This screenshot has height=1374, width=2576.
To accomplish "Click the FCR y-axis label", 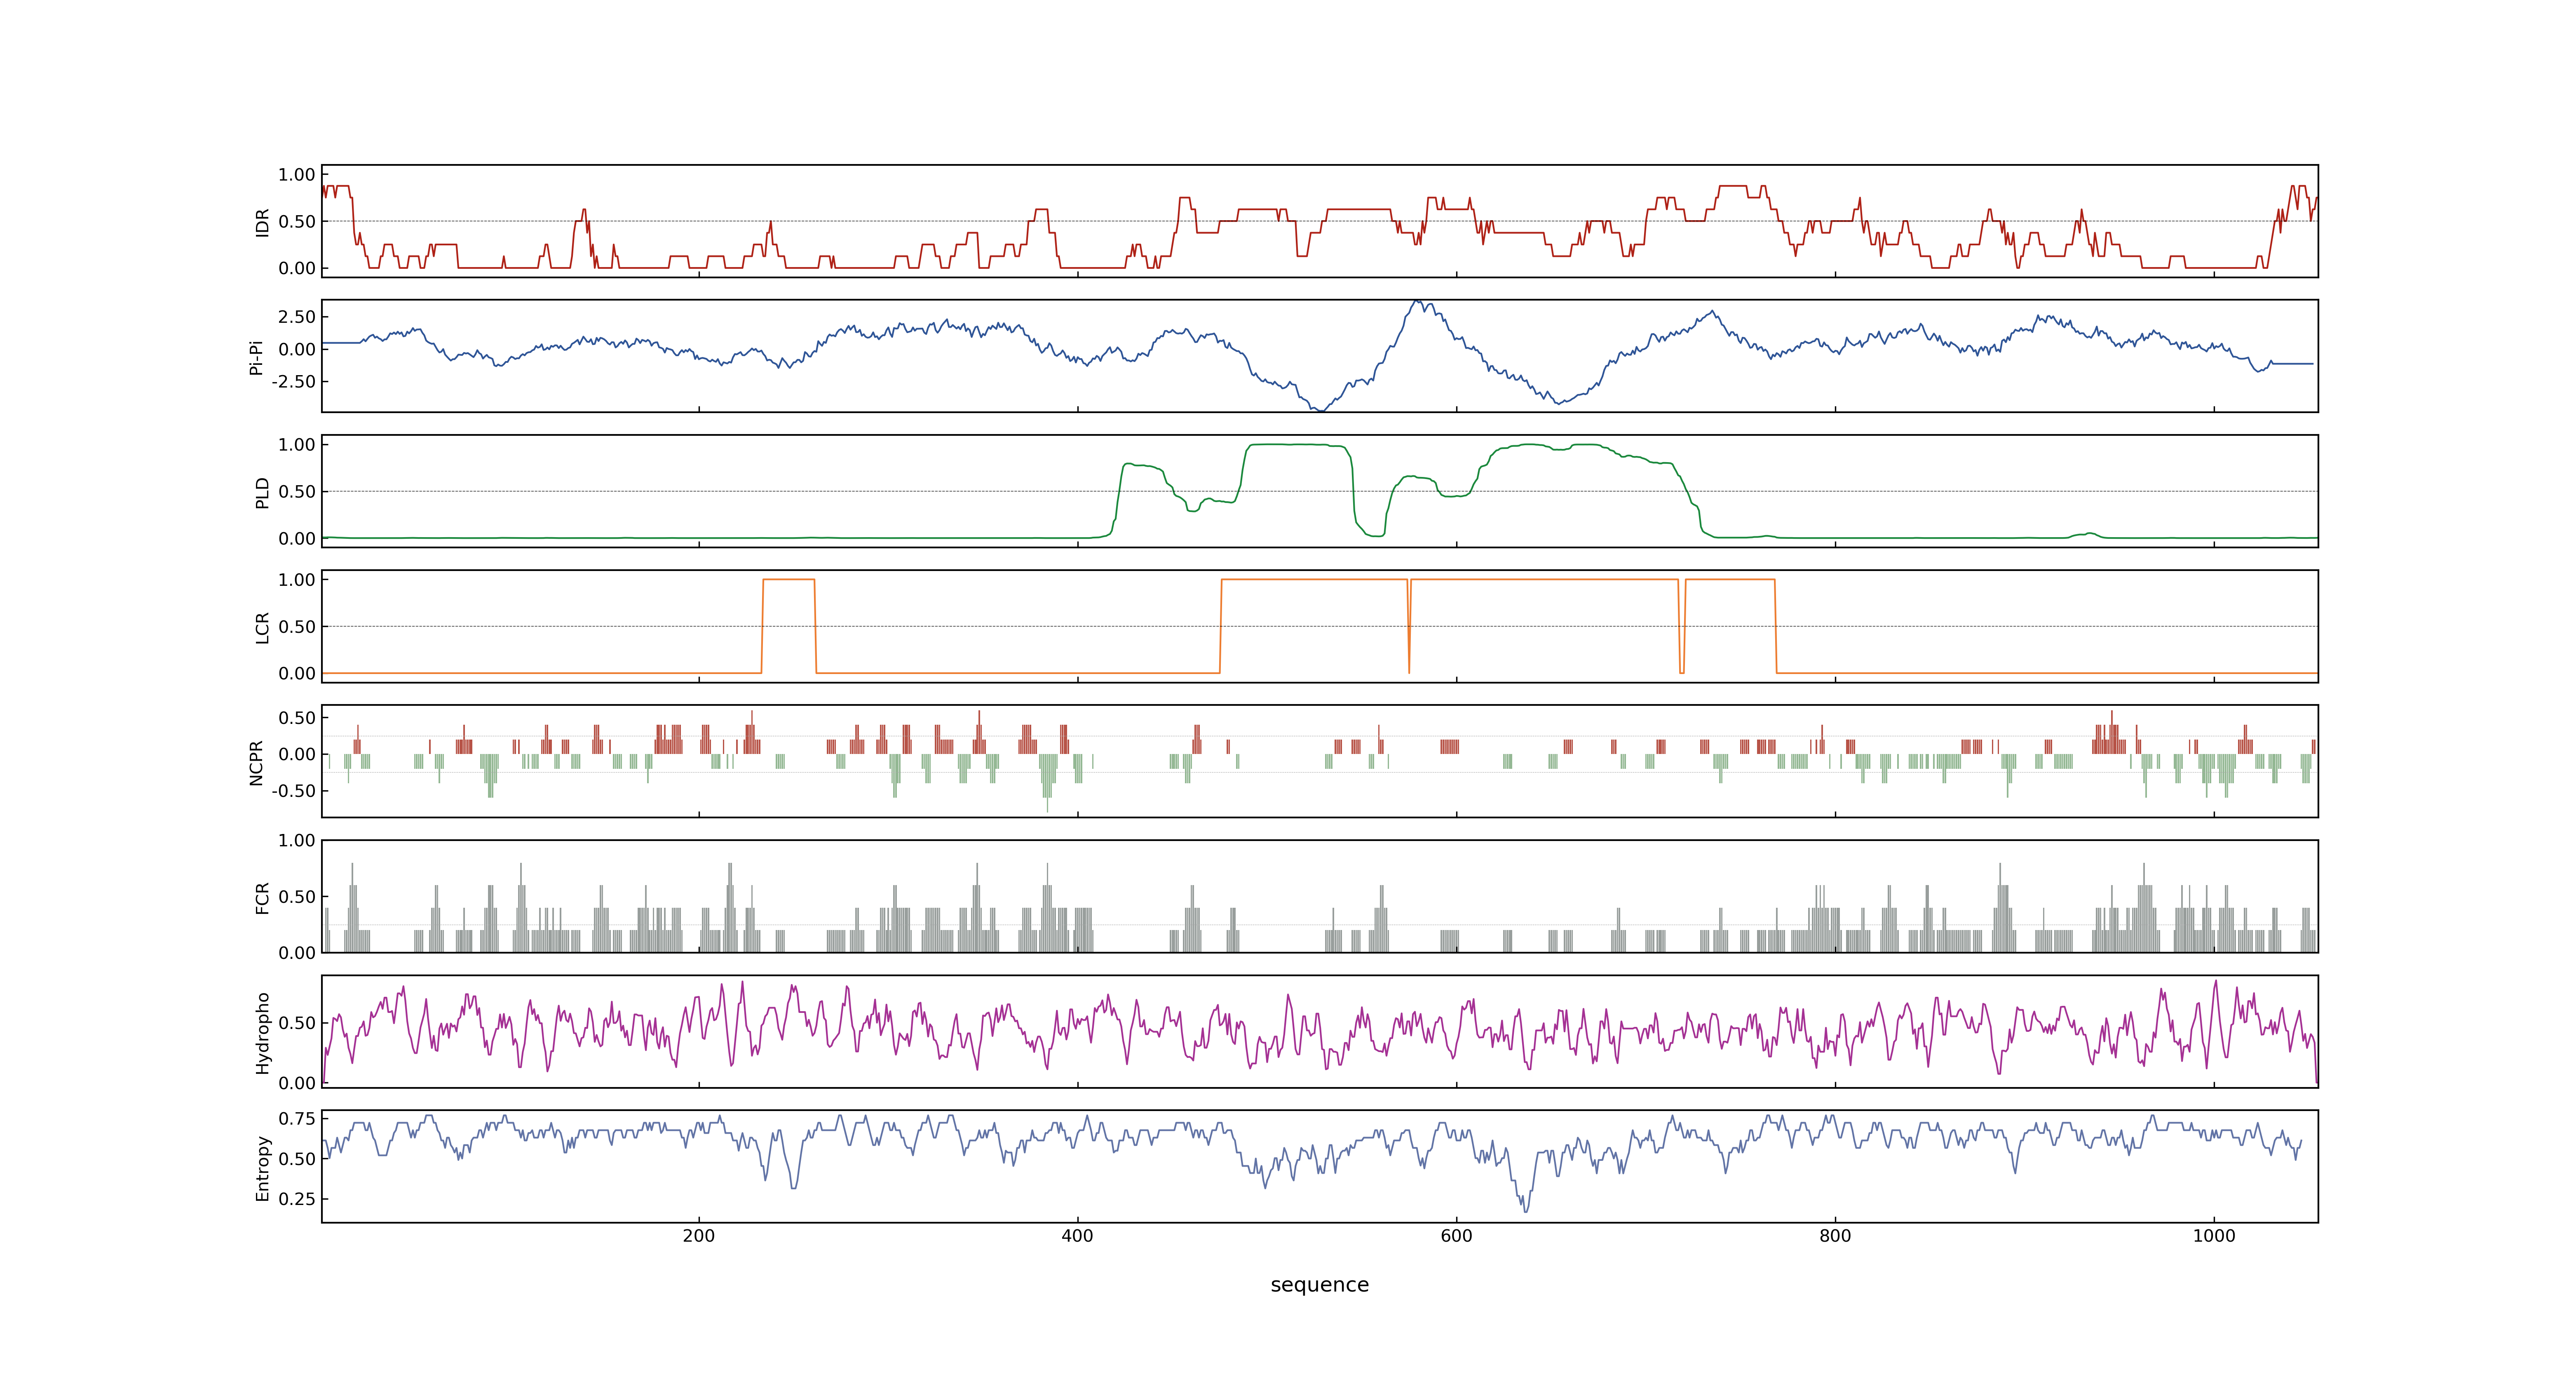I will 262,897.
